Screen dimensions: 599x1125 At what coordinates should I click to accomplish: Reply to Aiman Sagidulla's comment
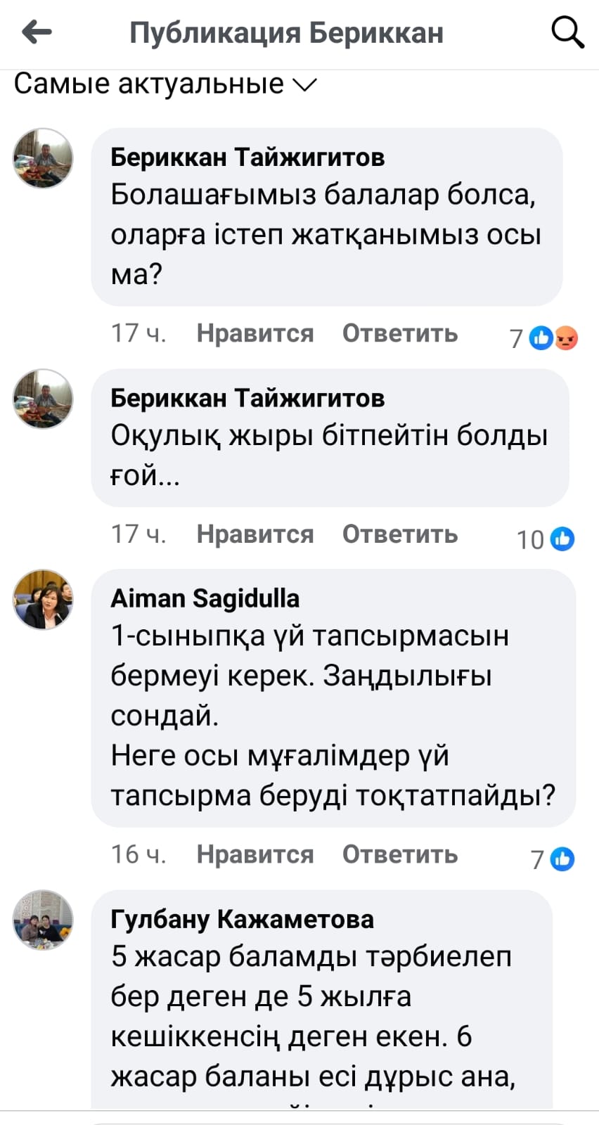pyautogui.click(x=399, y=854)
